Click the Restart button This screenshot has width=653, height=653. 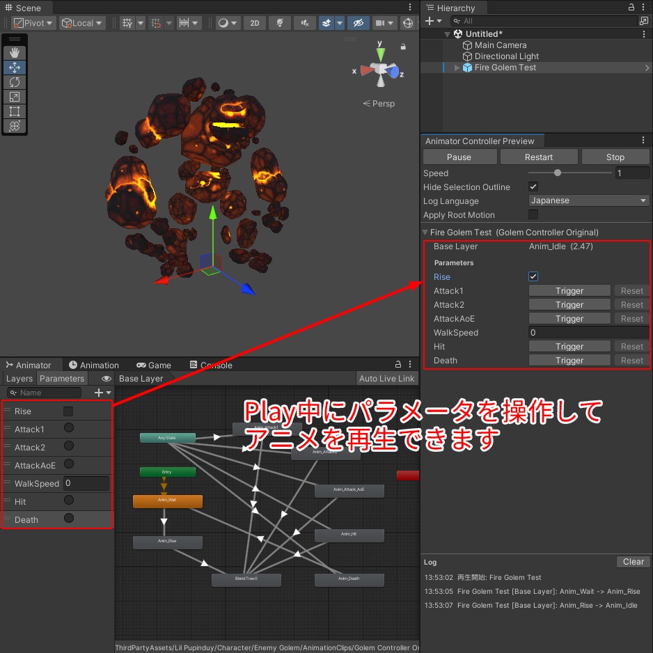click(538, 157)
